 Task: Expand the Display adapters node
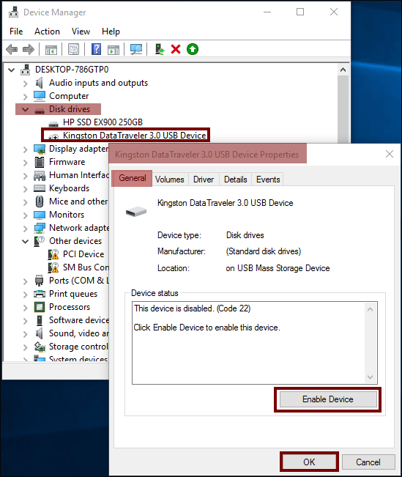tap(25, 149)
